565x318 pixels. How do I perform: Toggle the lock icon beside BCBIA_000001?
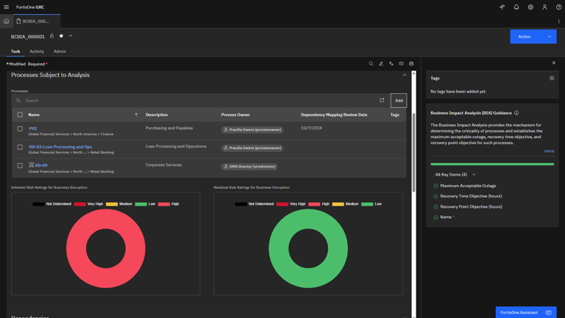click(51, 36)
